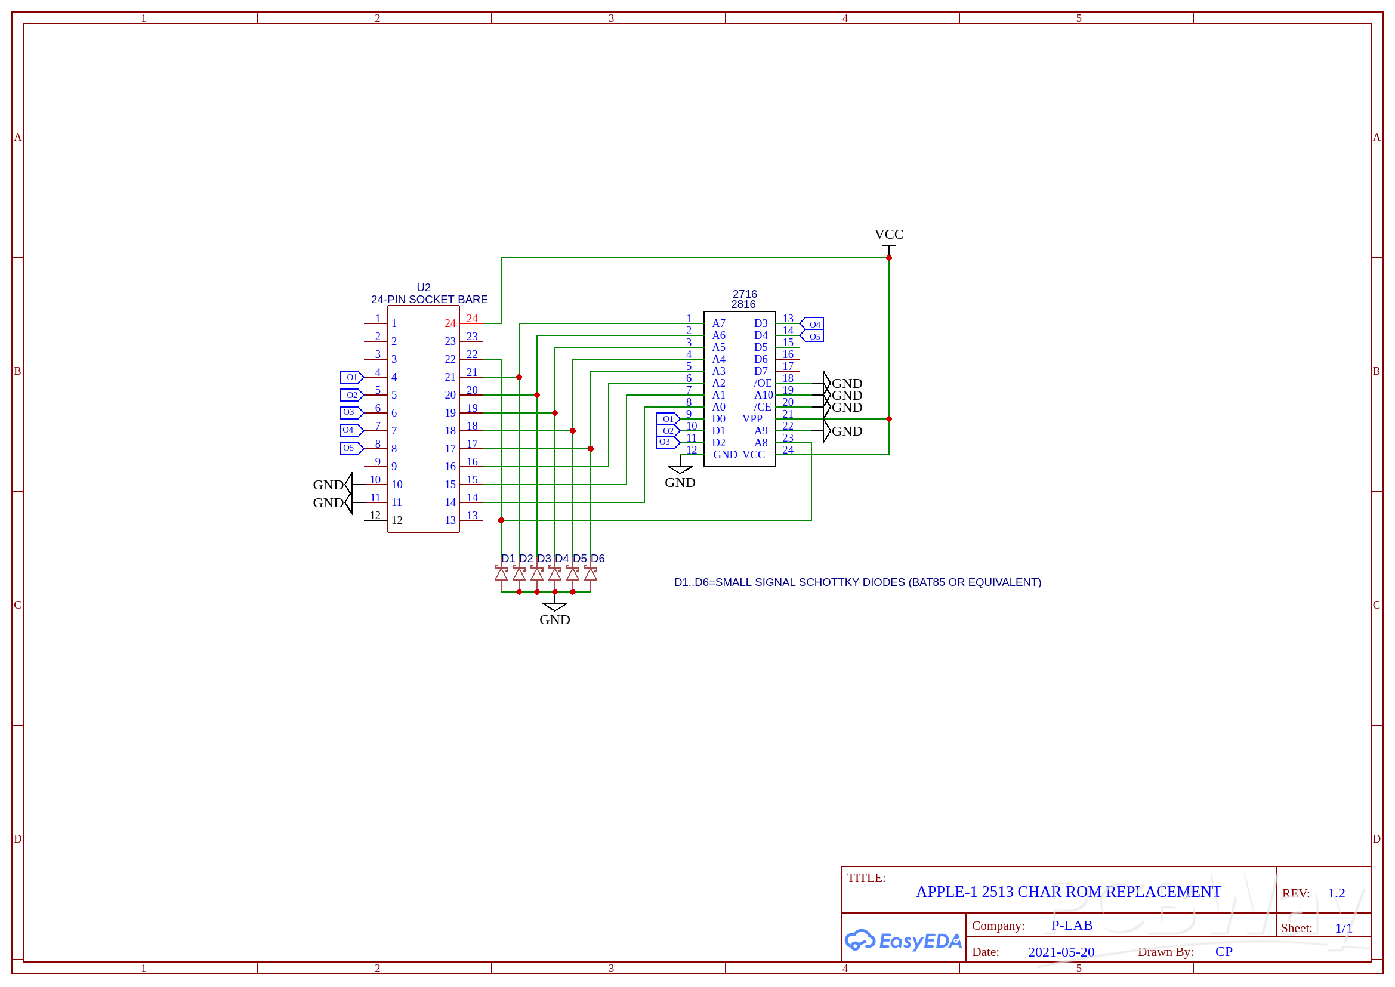Screen dimensions: 1395x987
Task: Select red pin 24 number inside U2
Action: click(x=450, y=323)
